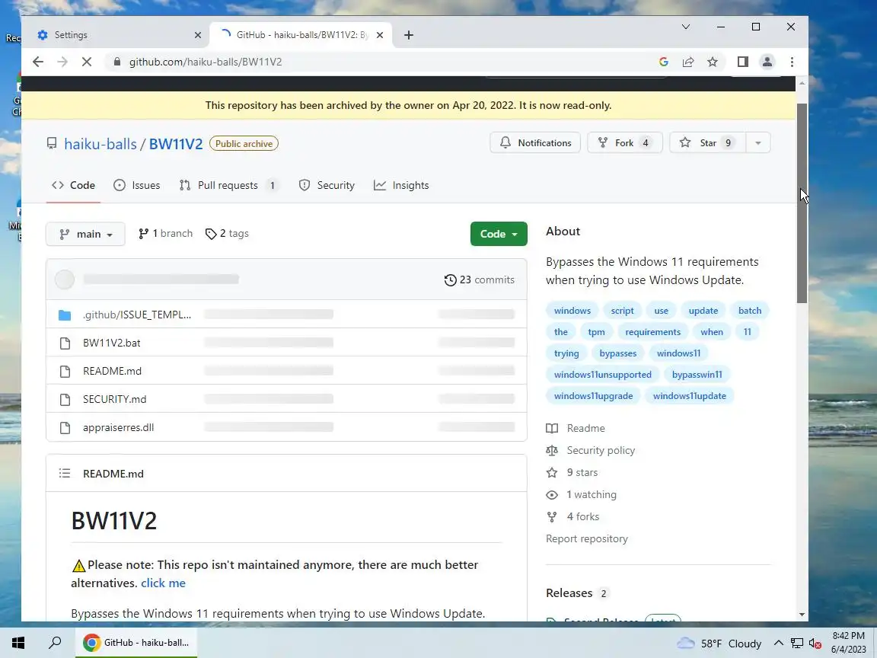
Task: Close the GitHub BW11V2 tab
Action: pyautogui.click(x=380, y=35)
